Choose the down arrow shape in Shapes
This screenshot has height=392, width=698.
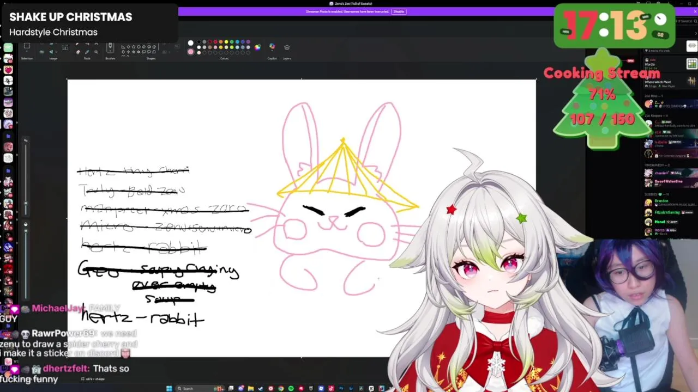[x=123, y=52]
